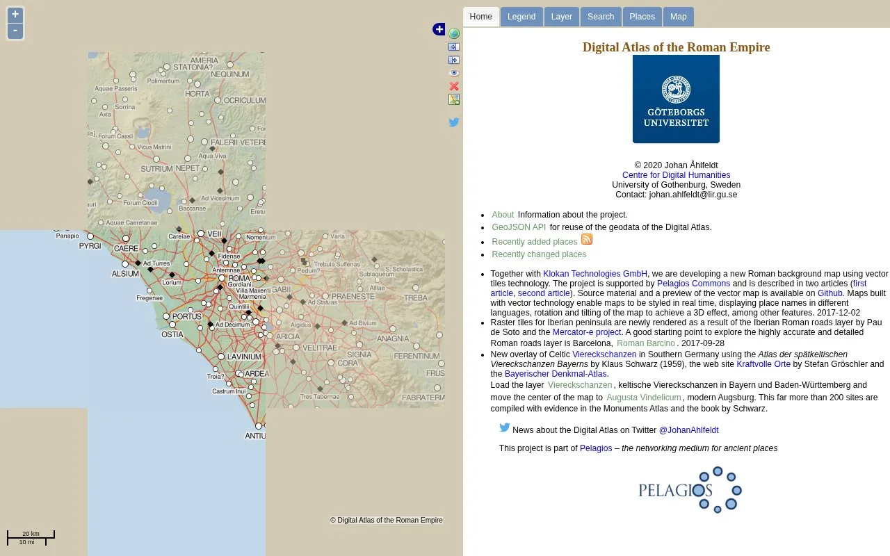Open the Places tab

(642, 17)
